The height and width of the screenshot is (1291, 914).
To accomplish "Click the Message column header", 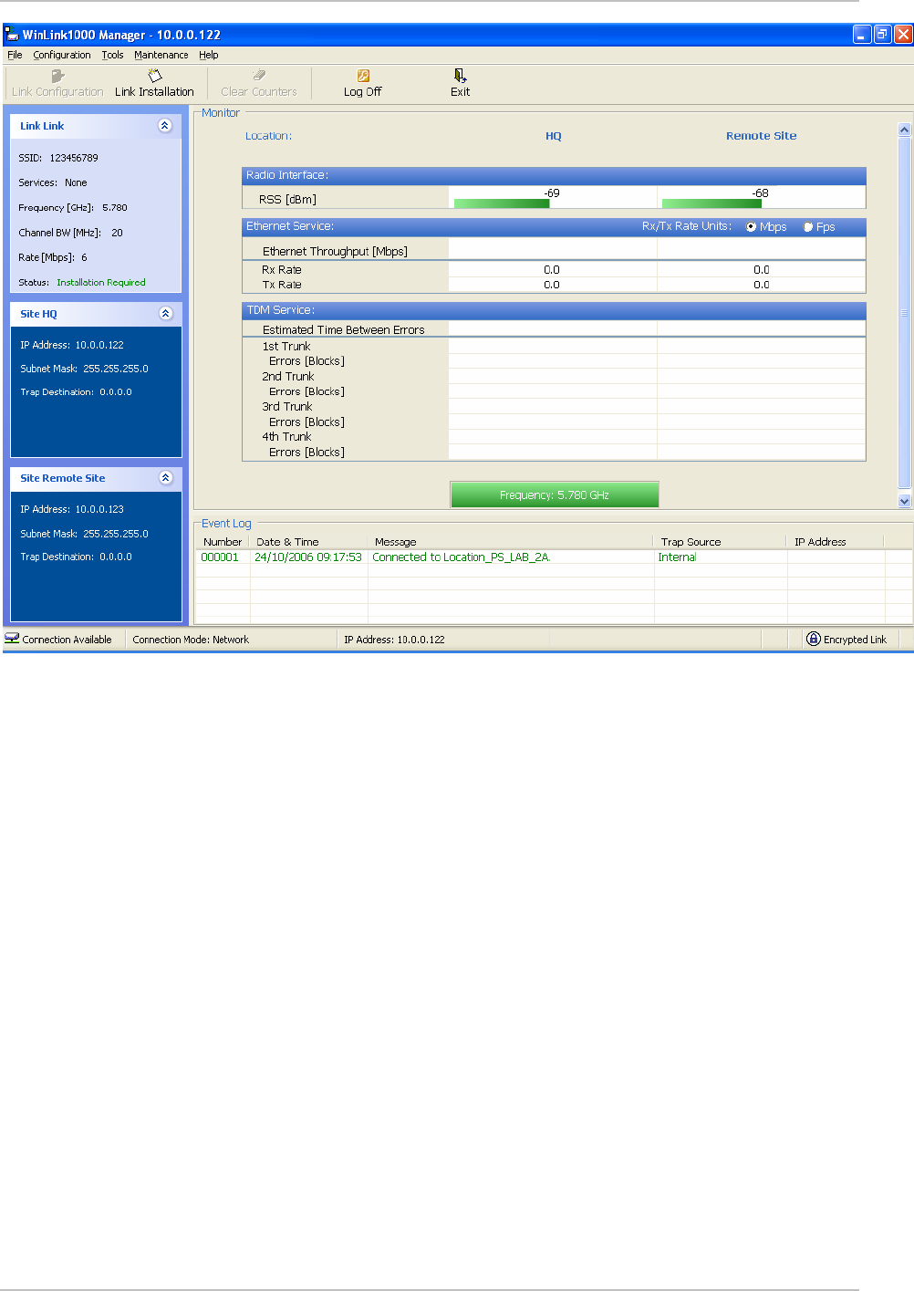I will tap(511, 542).
